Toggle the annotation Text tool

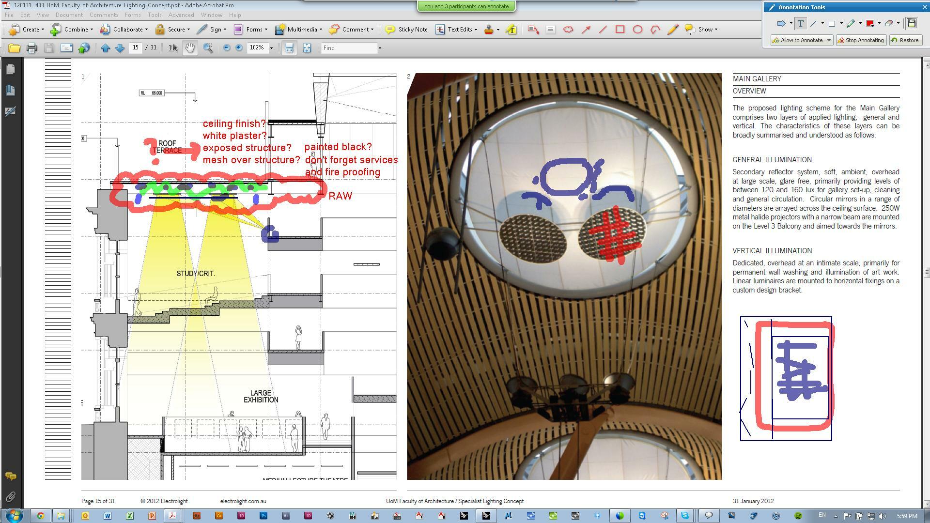[801, 23]
